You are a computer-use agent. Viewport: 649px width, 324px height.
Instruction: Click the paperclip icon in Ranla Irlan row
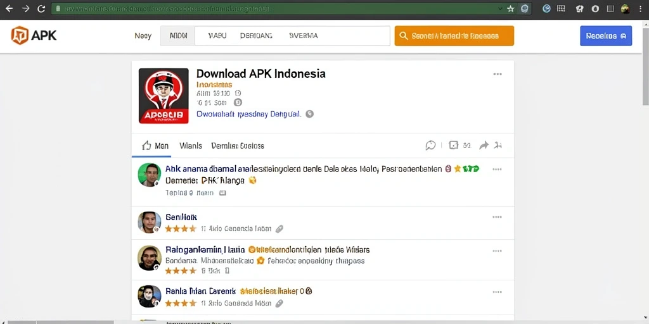(x=280, y=303)
